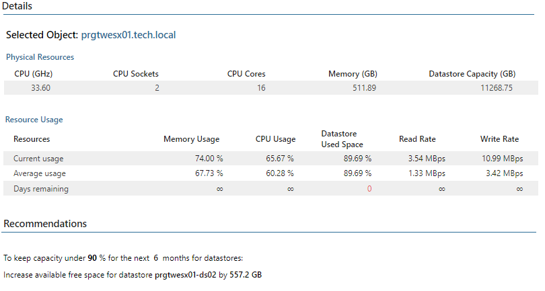Click the CPU Sockets column header
Viewport: 545px width, 291px height.
pos(135,74)
